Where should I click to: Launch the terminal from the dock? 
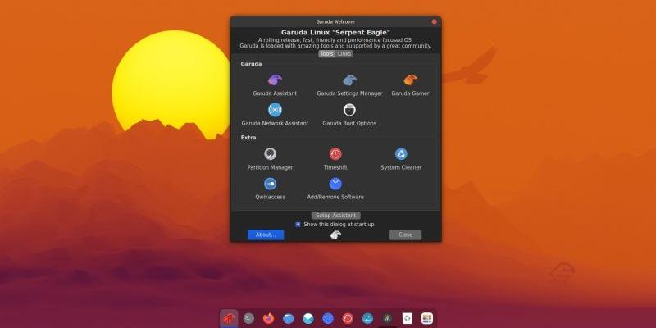[x=248, y=318]
